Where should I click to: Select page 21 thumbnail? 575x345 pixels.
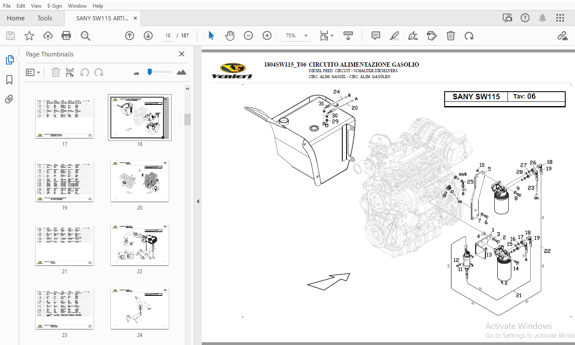coord(65,245)
